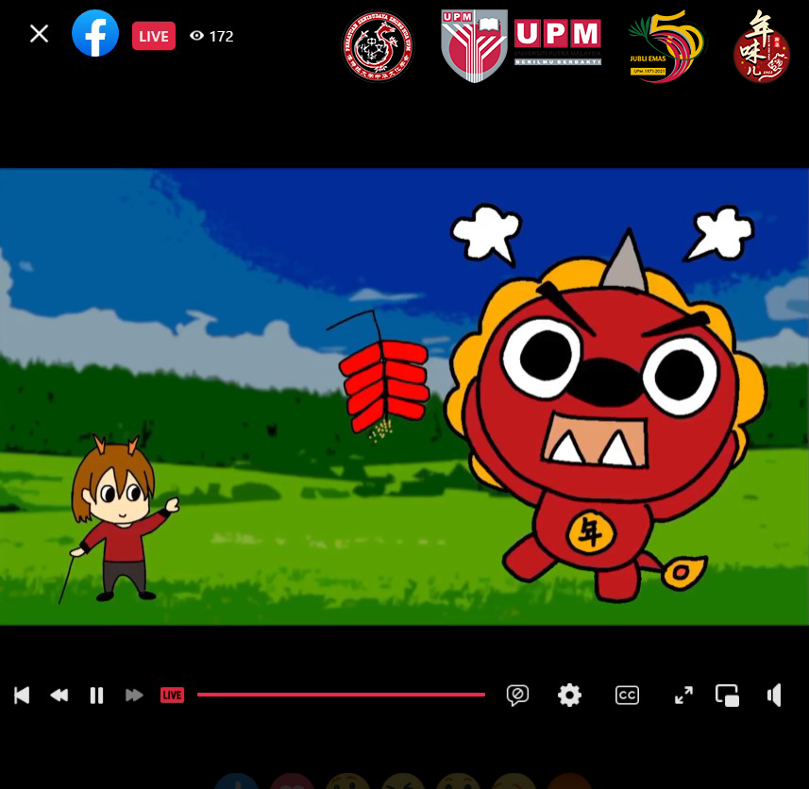The image size is (809, 789).
Task: Click the UPM university logo
Action: click(x=521, y=44)
